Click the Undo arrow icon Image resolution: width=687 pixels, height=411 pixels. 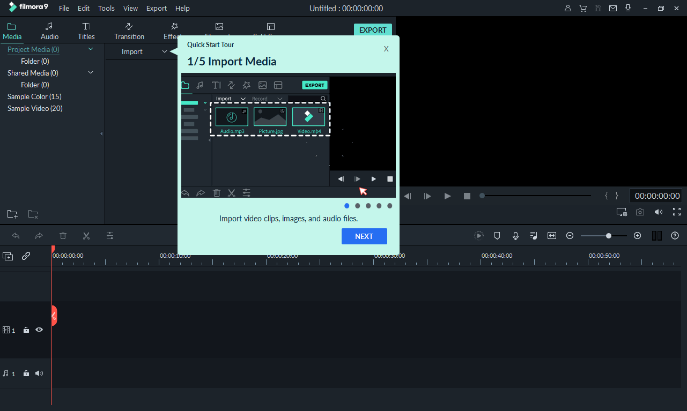[x=16, y=236]
